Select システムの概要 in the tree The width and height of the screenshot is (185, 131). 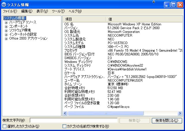14,18
